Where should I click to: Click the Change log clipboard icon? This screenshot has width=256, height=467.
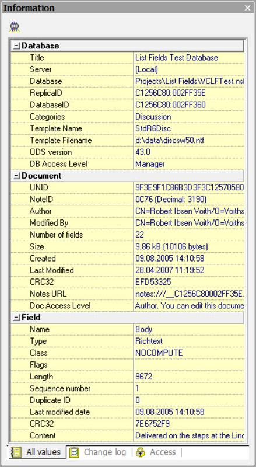74,452
